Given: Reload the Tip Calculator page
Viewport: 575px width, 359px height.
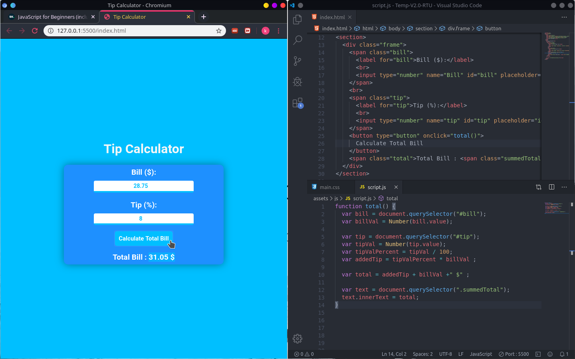Looking at the screenshot, I should pyautogui.click(x=35, y=31).
